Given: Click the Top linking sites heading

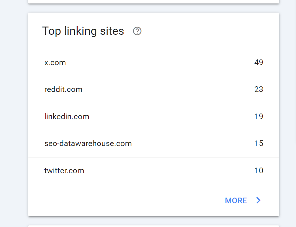Looking at the screenshot, I should tap(83, 31).
